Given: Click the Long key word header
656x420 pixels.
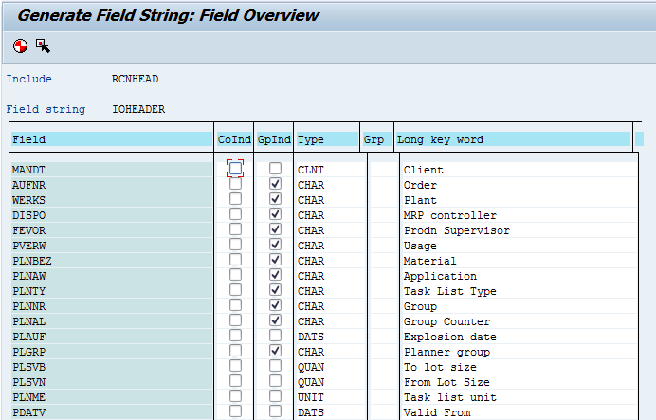Looking at the screenshot, I should [x=514, y=139].
